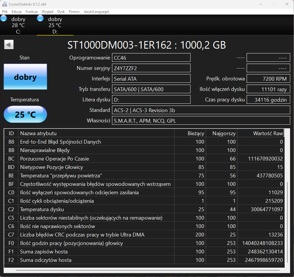Click the 25 °C temperature indicator button

tap(25, 114)
